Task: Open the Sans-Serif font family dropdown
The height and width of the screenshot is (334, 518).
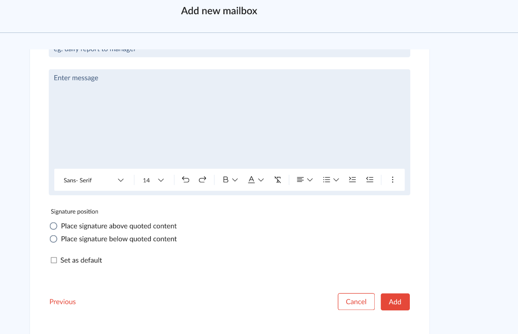Action: 93,180
